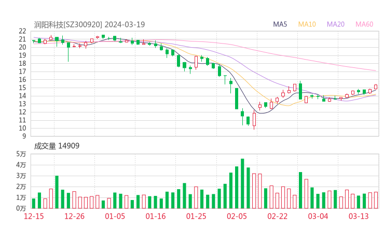The width and height of the screenshot is (384, 228).
Task: Click the 01-16 date axis label
Action: click(156, 216)
